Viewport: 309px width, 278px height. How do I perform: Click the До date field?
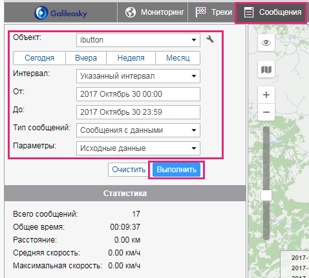click(138, 112)
